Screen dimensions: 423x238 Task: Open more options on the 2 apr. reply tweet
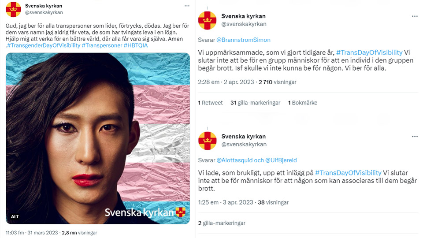click(x=415, y=16)
